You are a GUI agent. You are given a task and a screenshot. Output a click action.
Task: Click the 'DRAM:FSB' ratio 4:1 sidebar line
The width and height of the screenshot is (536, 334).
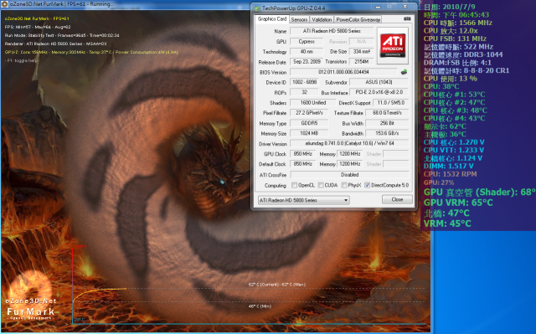457,63
